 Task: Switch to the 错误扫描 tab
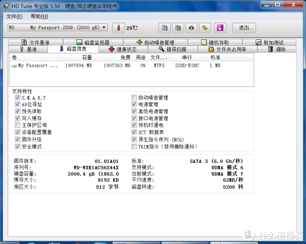173,49
